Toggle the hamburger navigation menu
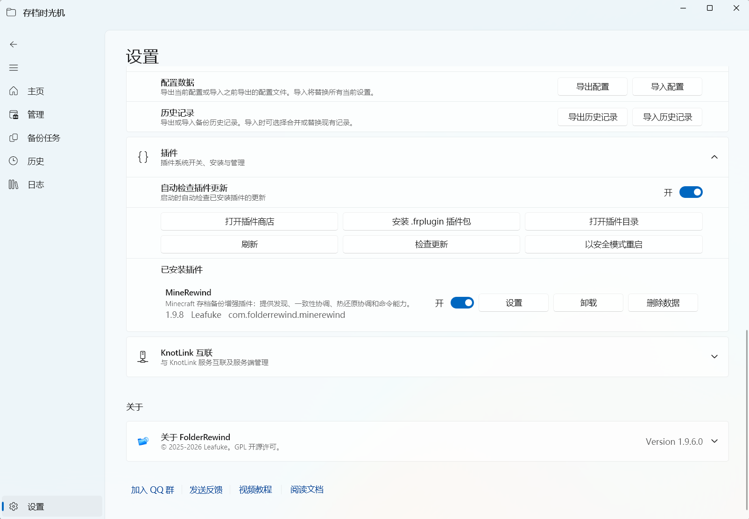The width and height of the screenshot is (749, 519). 14,68
